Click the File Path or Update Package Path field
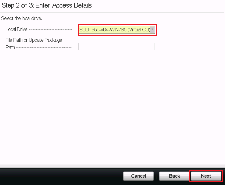This screenshot has width=225, height=185. [116, 46]
